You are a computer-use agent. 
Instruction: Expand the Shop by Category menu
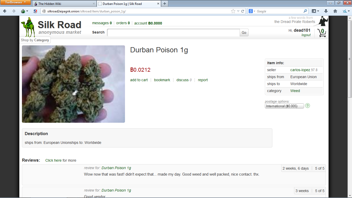point(35,40)
